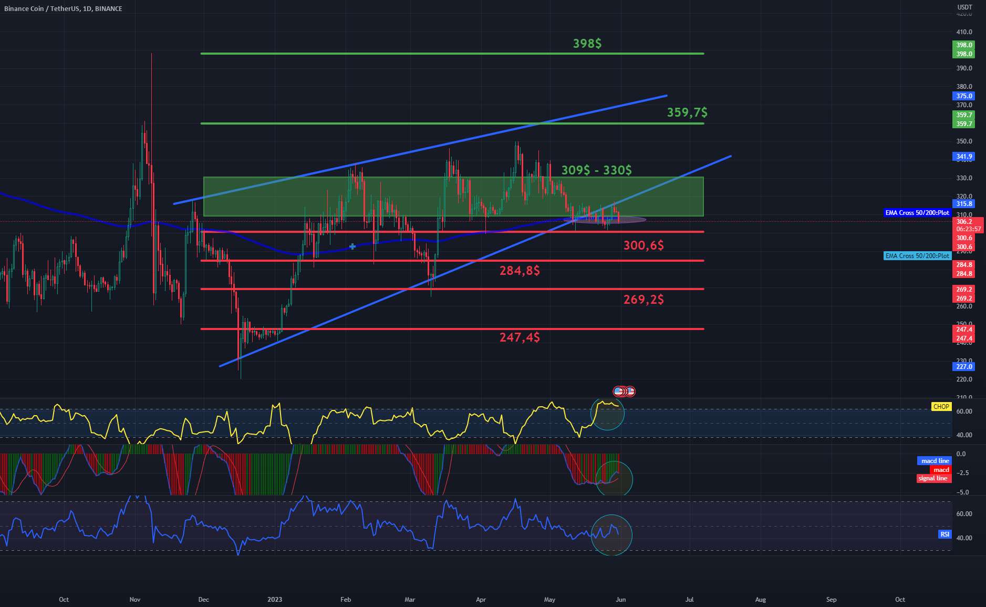
Task: Click the 260.0 price axis tick
Action: pyautogui.click(x=964, y=306)
